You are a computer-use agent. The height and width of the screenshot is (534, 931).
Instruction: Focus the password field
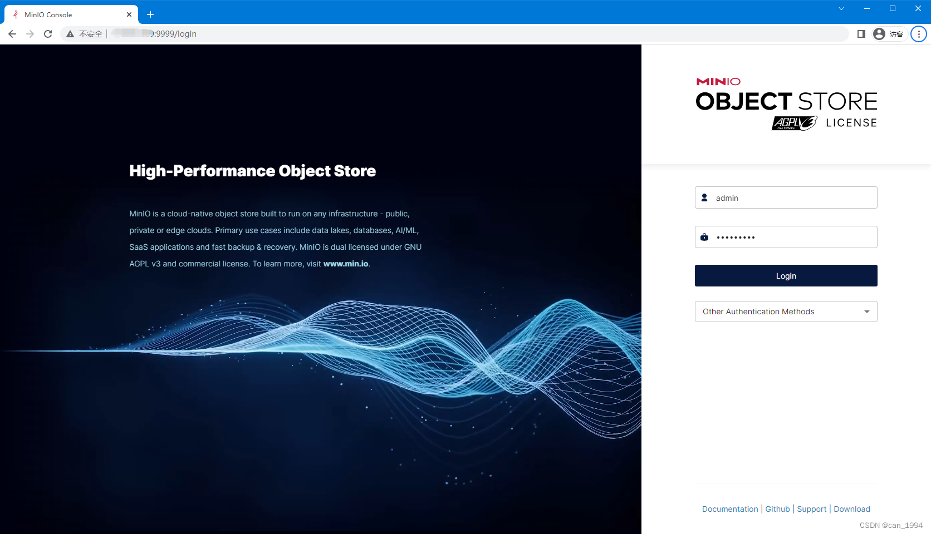coord(786,237)
